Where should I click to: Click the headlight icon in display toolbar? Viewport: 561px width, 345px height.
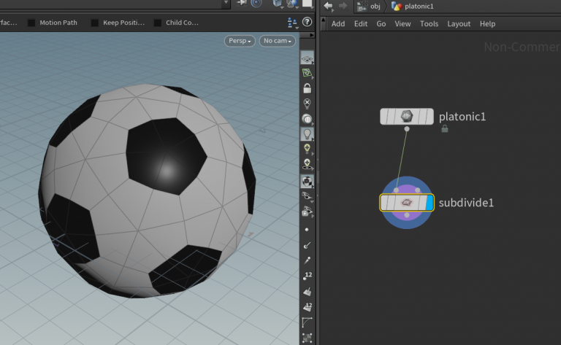(307, 119)
